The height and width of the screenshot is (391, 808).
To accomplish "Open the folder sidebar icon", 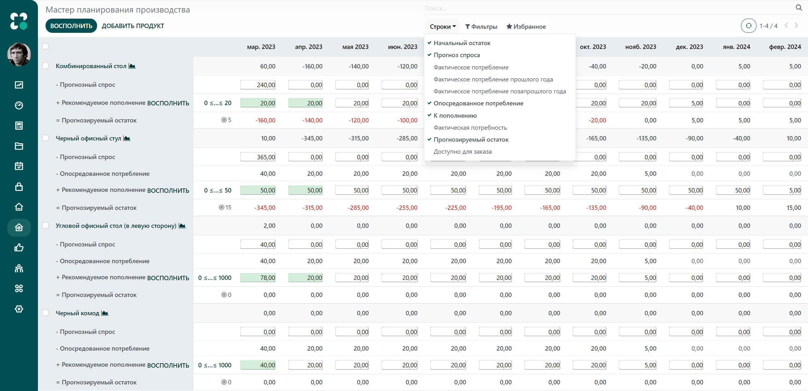I will 19,146.
